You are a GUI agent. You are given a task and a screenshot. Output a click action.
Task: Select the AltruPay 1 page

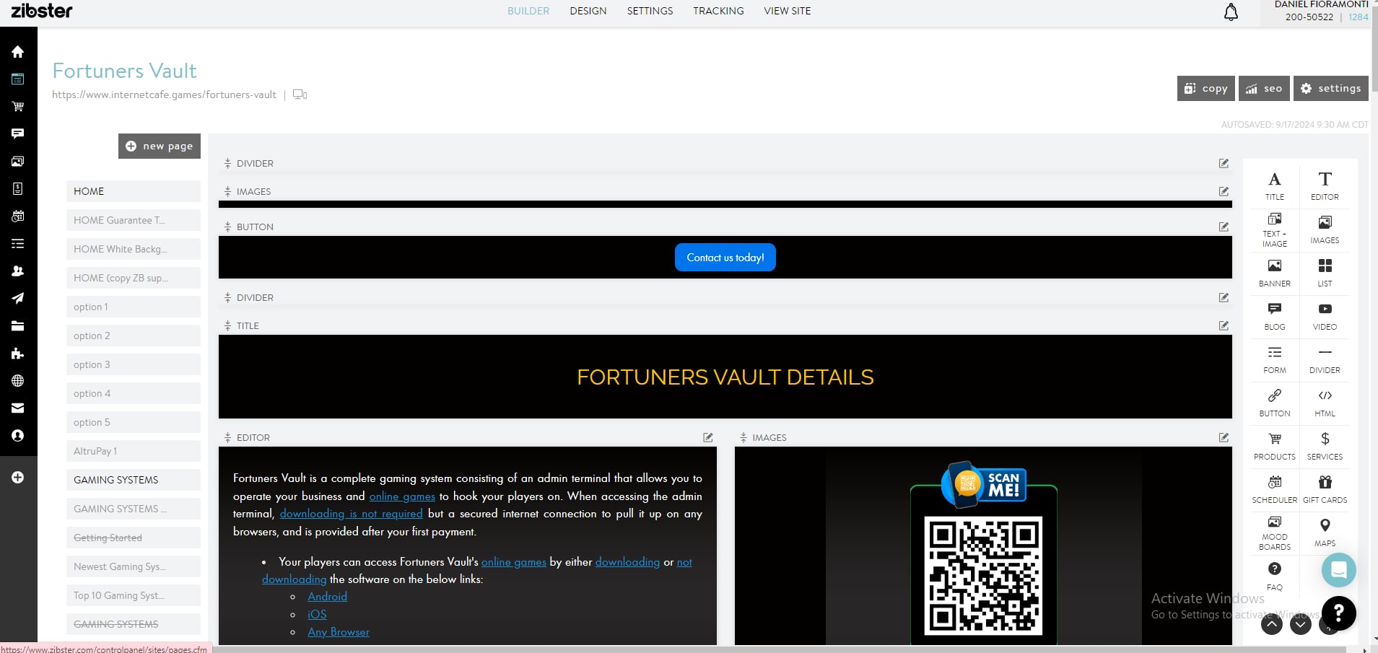[x=134, y=451]
